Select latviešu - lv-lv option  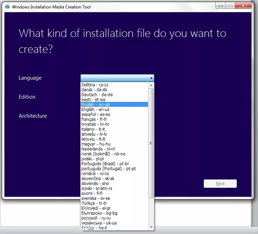coord(114,134)
